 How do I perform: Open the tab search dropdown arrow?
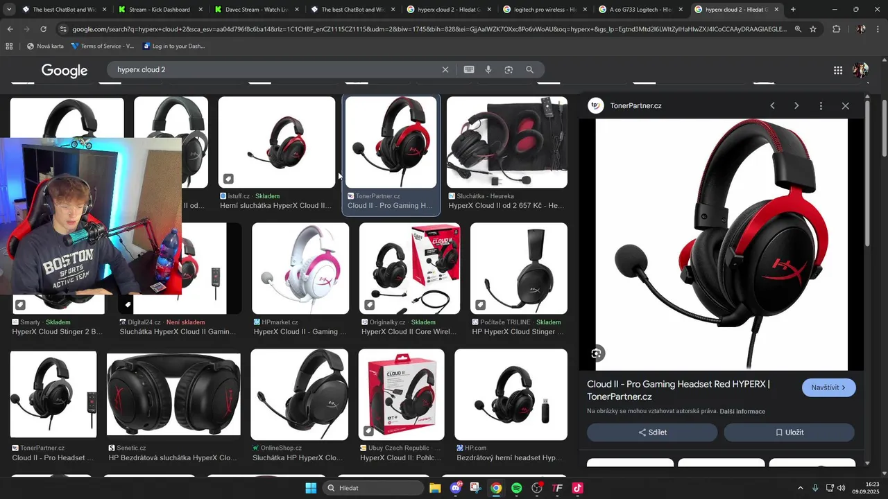tap(8, 10)
